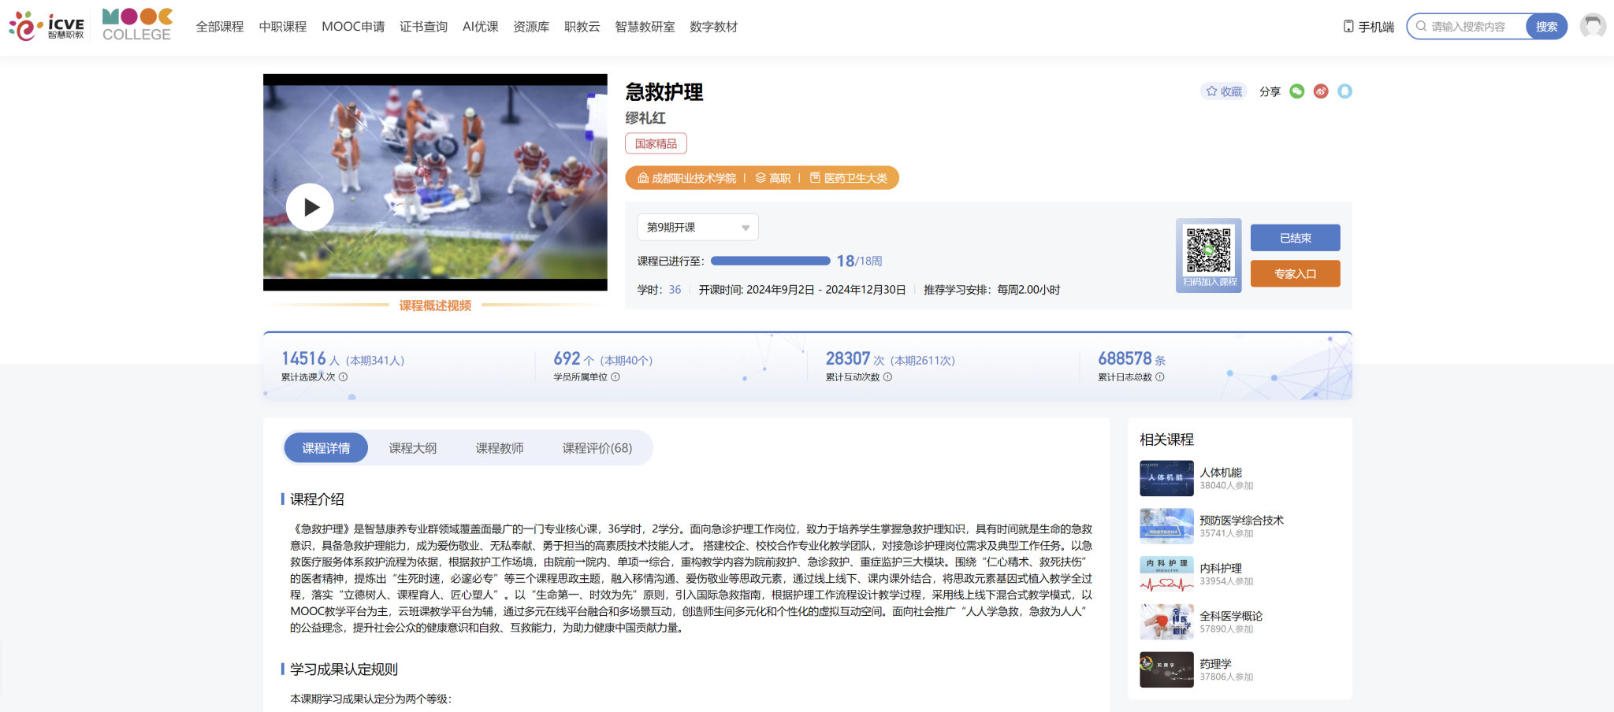1614x712 pixels.
Task: Click the 国家精品 badge
Action: tap(656, 143)
